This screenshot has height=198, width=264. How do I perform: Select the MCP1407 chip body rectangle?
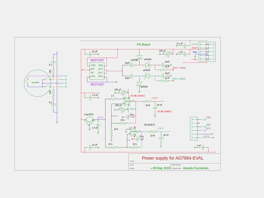point(97,71)
